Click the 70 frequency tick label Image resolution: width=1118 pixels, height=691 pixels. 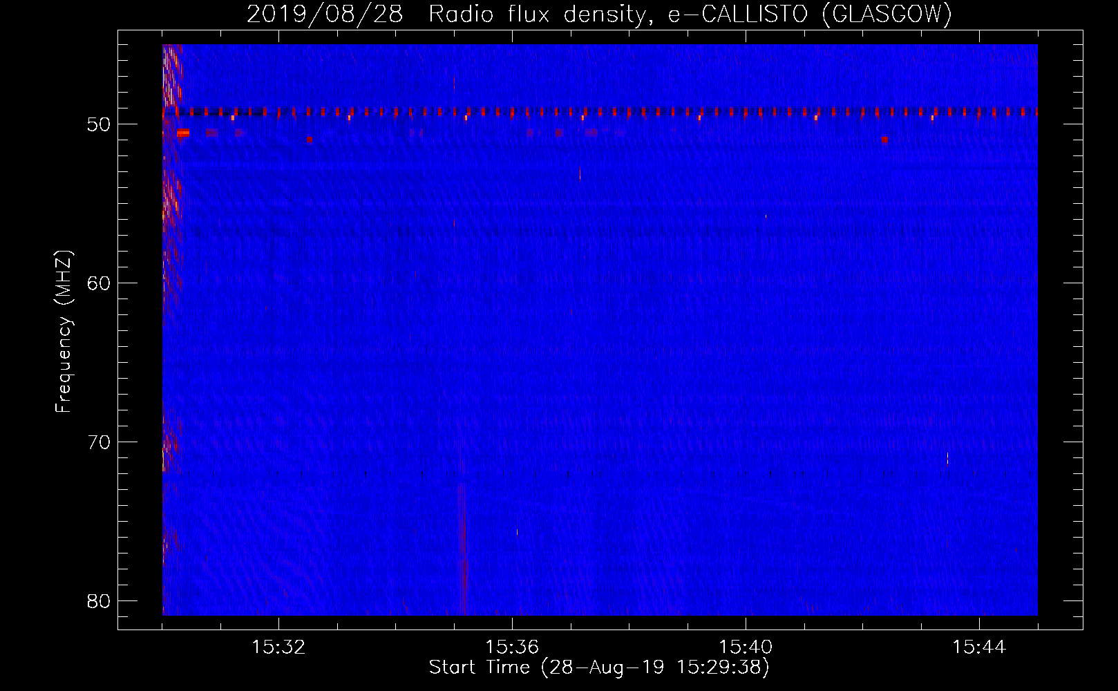pyautogui.click(x=99, y=442)
